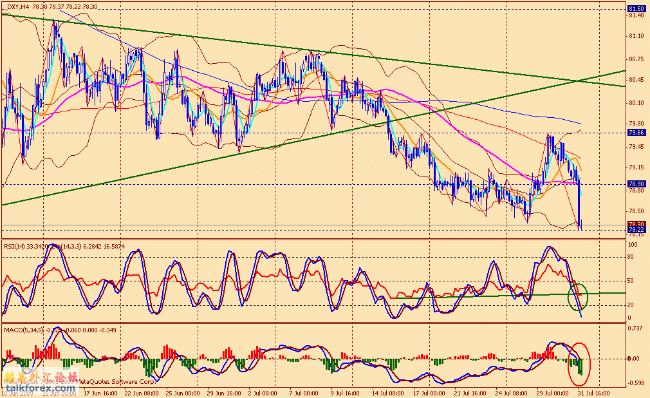The image size is (650, 398).
Task: Click the 100 level on RSI scale
Action: click(x=633, y=245)
